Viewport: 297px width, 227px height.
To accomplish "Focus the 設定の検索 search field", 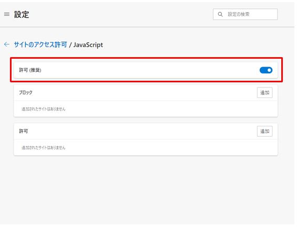I will point(245,14).
